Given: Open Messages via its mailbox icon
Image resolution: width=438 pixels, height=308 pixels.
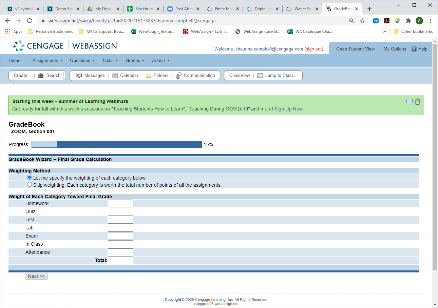Looking at the screenshot, I should (79, 76).
